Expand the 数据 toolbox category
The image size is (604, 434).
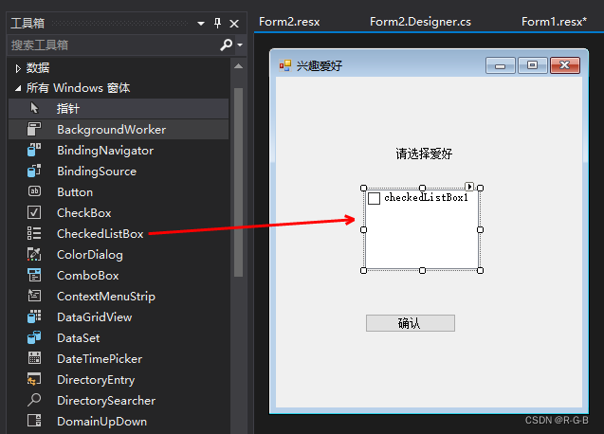pos(18,68)
